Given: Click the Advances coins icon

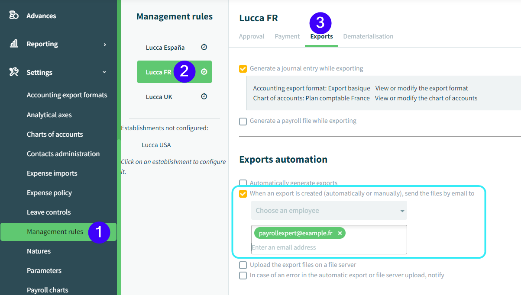Looking at the screenshot, I should (x=14, y=16).
